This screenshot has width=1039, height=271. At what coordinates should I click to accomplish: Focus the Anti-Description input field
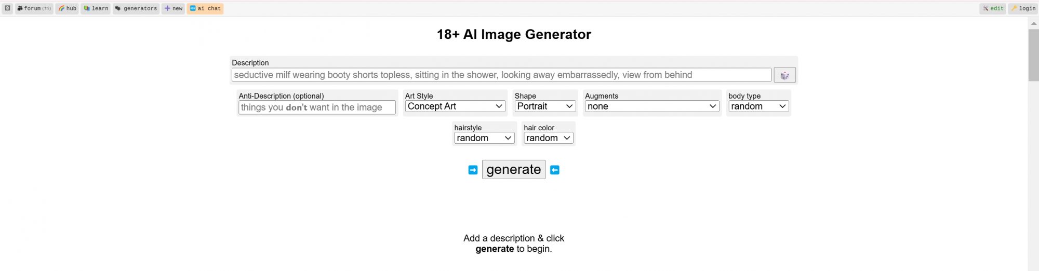pyautogui.click(x=317, y=107)
